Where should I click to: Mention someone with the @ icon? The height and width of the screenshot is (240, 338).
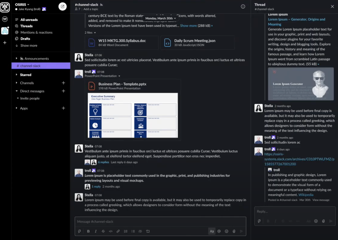219,231
